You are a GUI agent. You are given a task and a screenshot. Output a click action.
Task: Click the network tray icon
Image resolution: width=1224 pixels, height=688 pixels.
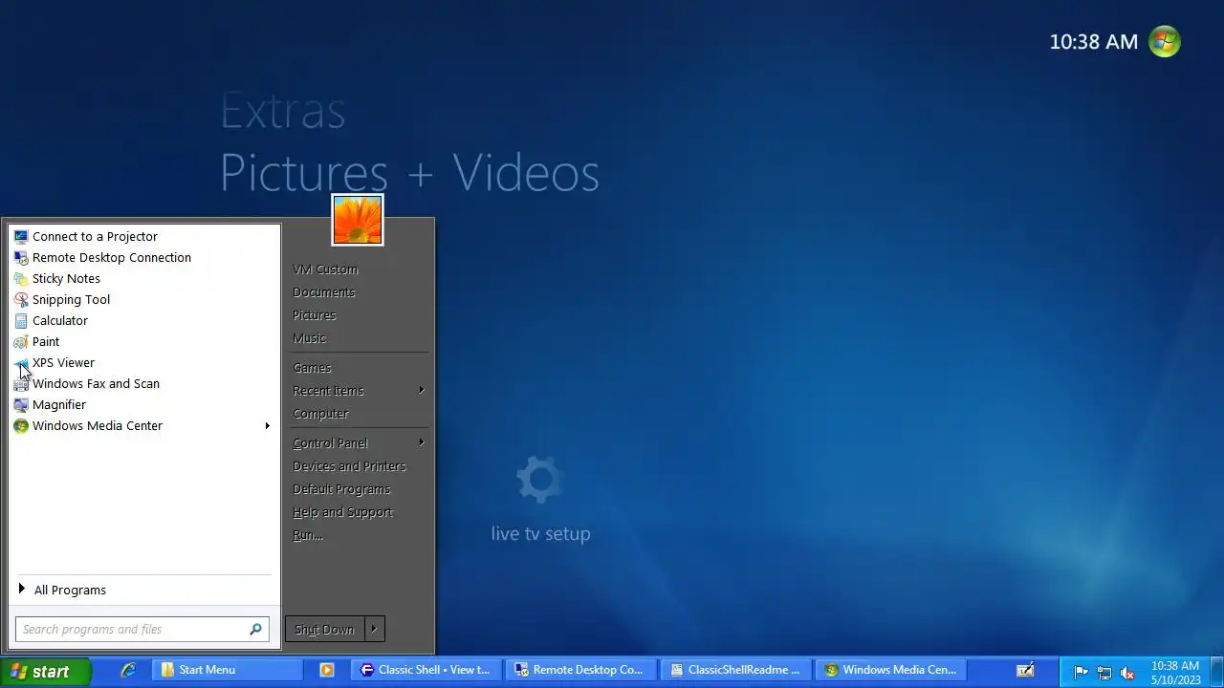(x=1104, y=672)
